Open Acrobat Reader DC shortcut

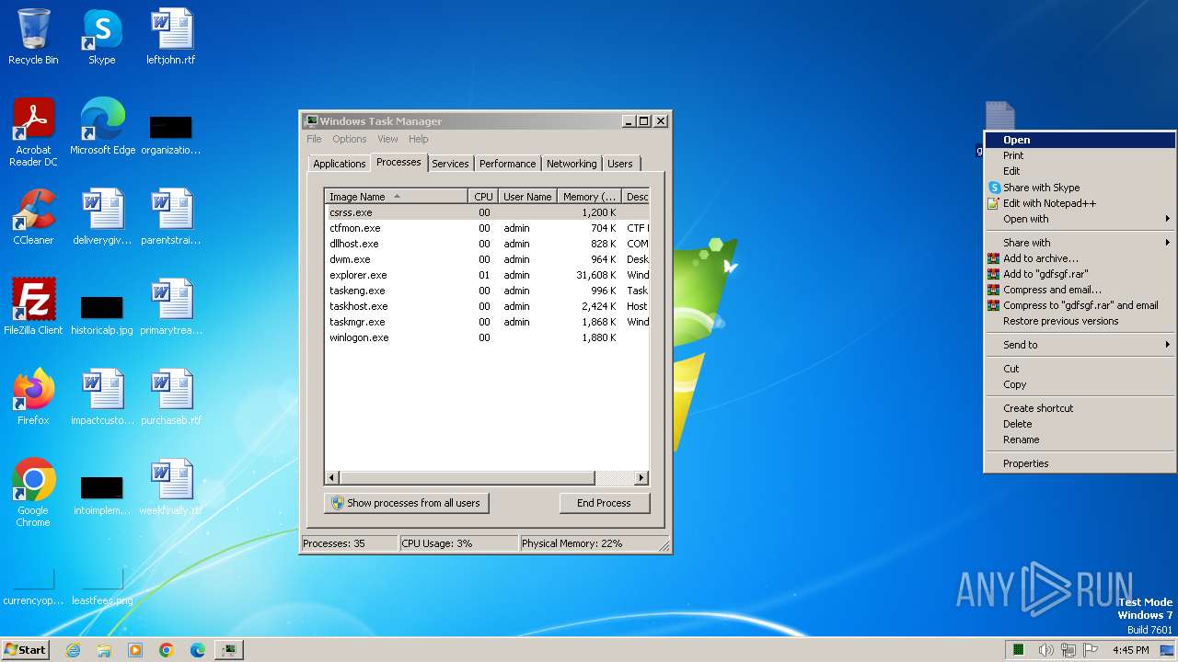pyautogui.click(x=33, y=132)
